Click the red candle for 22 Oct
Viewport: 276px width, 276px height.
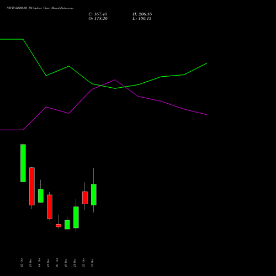coord(85,198)
